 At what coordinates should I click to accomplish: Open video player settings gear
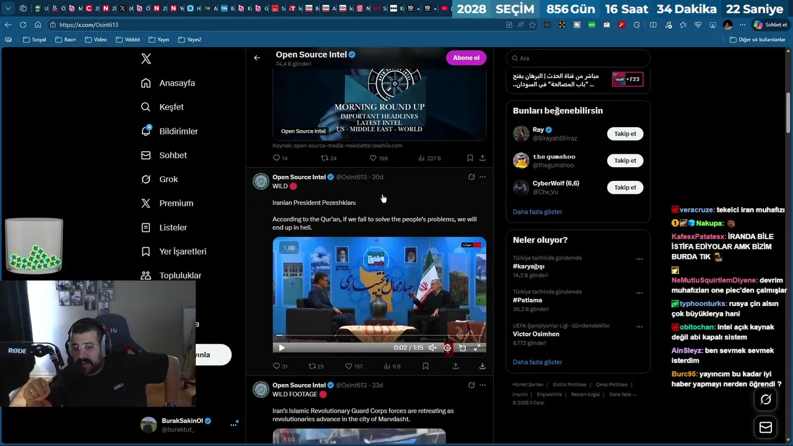pos(447,348)
